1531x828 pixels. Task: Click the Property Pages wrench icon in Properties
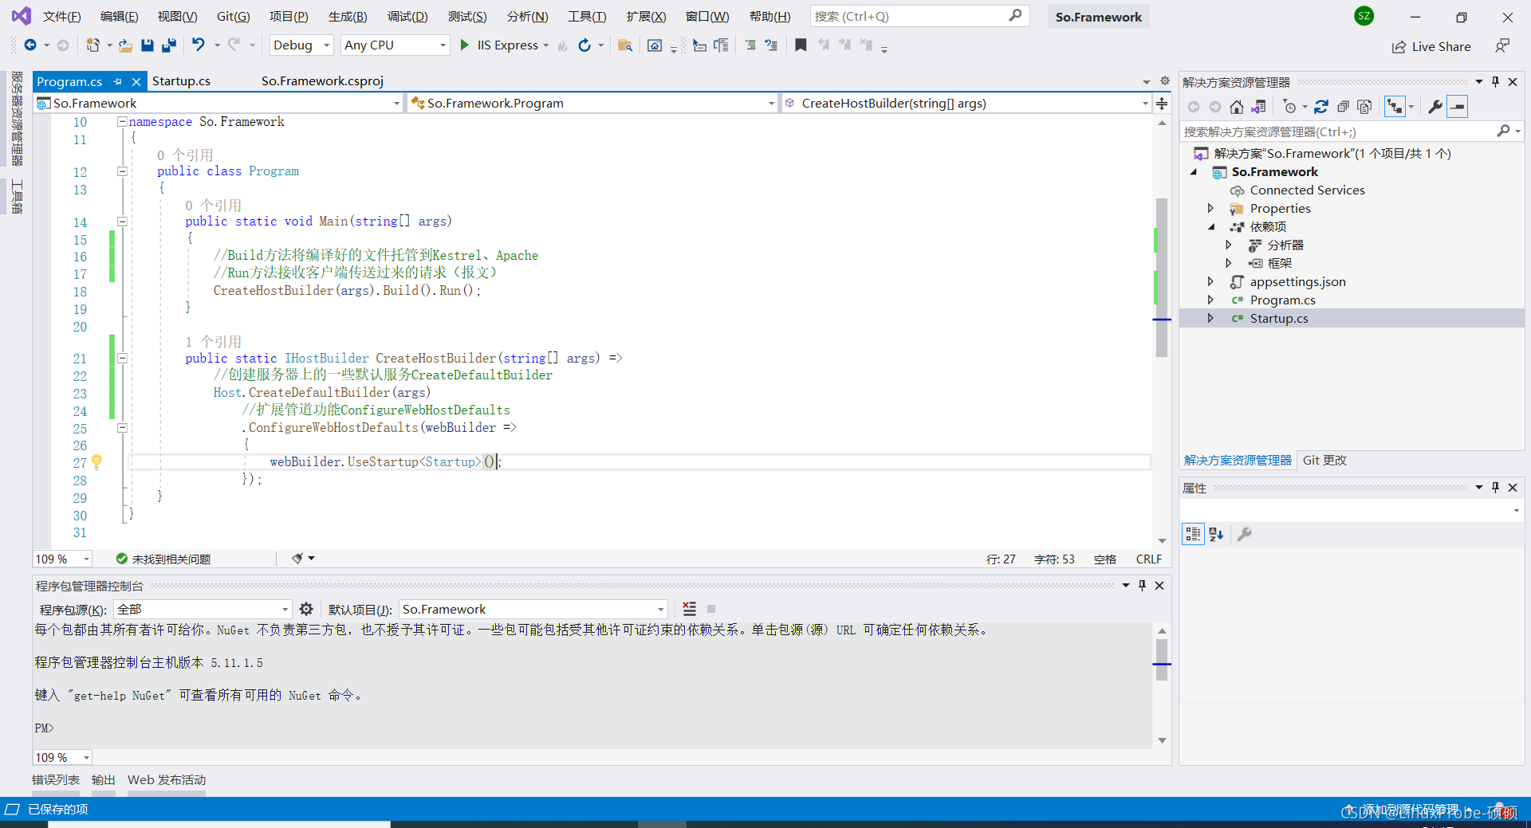click(x=1244, y=534)
